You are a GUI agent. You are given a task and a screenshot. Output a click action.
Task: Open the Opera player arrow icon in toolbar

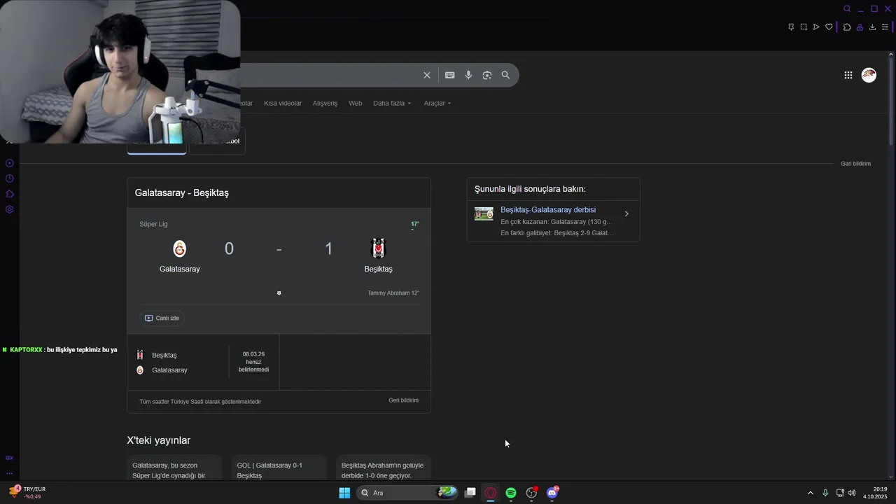click(816, 27)
